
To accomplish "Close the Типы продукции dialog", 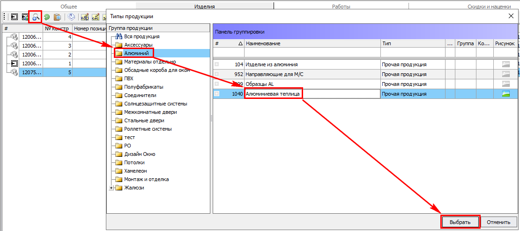I will click(x=511, y=16).
